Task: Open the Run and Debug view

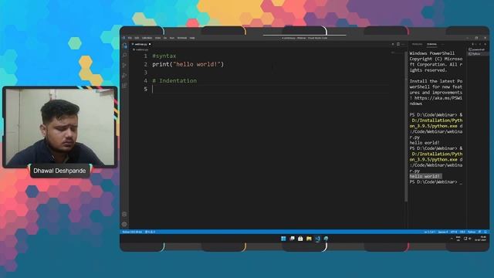Action: (x=124, y=76)
